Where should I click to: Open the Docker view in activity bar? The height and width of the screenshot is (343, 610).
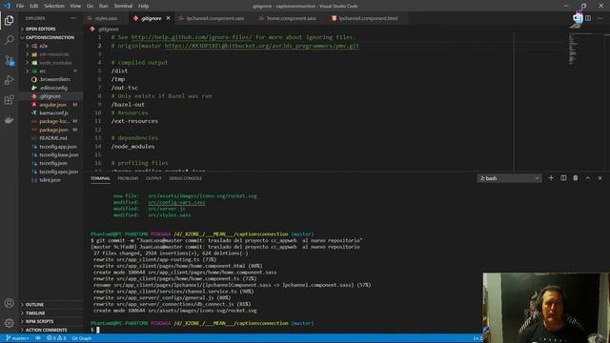pos(9,120)
